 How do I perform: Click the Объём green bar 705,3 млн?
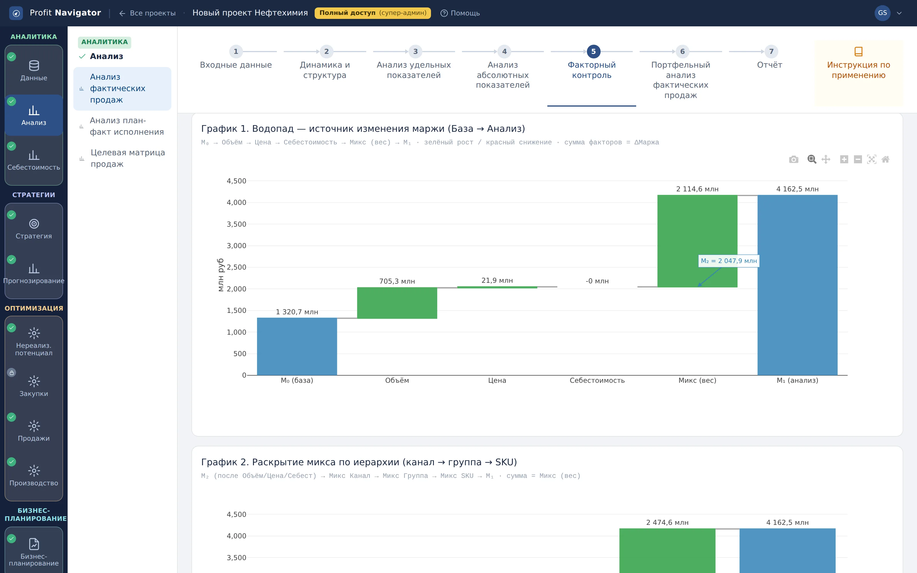[x=397, y=303]
